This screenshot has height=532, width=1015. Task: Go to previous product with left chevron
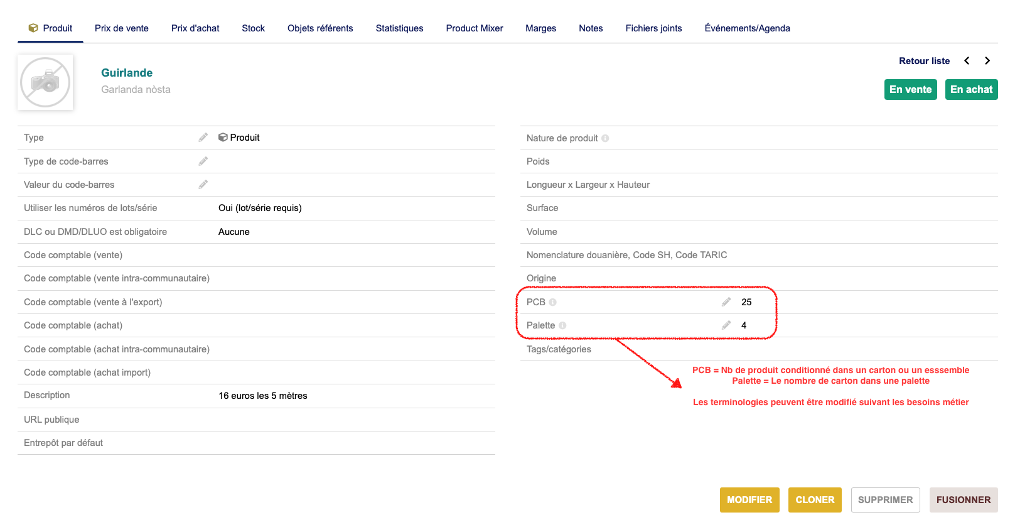pyautogui.click(x=967, y=61)
